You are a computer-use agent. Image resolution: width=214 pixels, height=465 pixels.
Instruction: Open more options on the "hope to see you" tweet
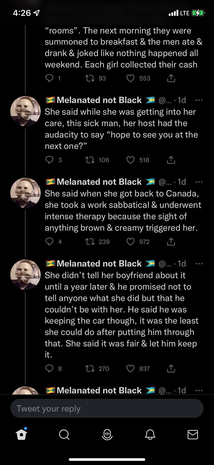pos(199,100)
